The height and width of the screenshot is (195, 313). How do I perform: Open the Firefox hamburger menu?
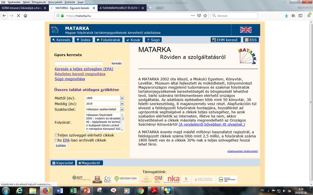pyautogui.click(x=309, y=16)
